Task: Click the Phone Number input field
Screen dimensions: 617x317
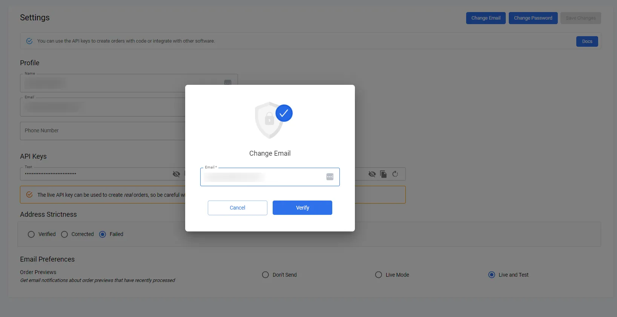Action: [103, 131]
